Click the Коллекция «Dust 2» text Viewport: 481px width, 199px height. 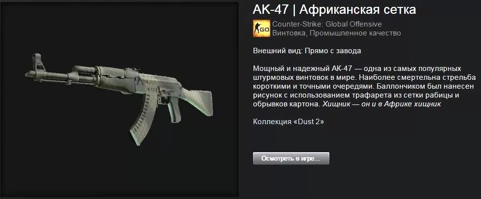[x=289, y=122]
